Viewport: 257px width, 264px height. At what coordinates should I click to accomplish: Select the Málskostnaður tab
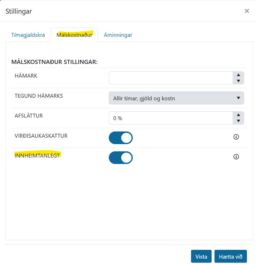coord(74,35)
